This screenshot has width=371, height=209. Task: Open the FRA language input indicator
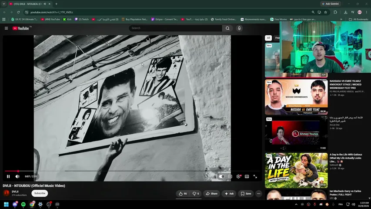[x=341, y=204]
